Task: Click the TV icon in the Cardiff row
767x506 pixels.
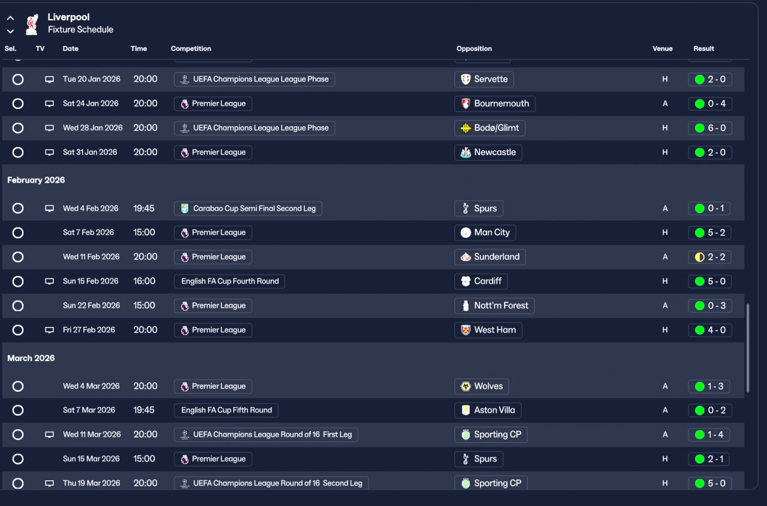Action: point(50,281)
